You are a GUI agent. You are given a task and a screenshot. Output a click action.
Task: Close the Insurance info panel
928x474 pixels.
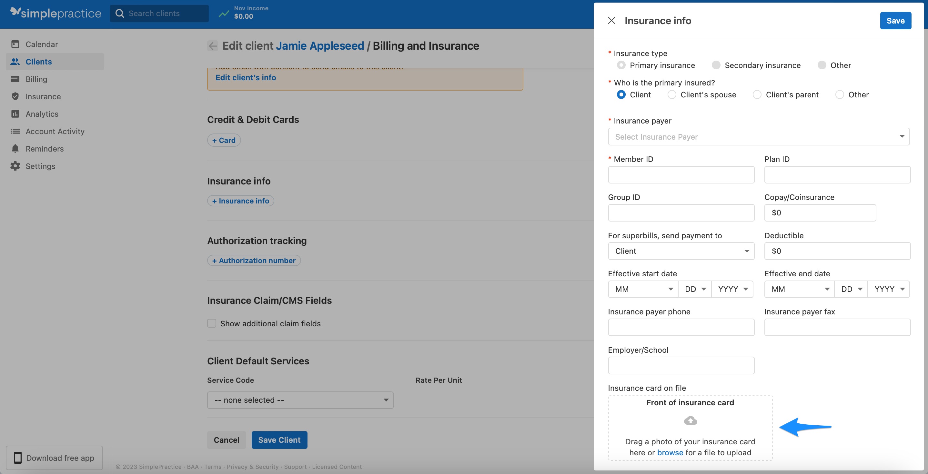[x=611, y=21]
